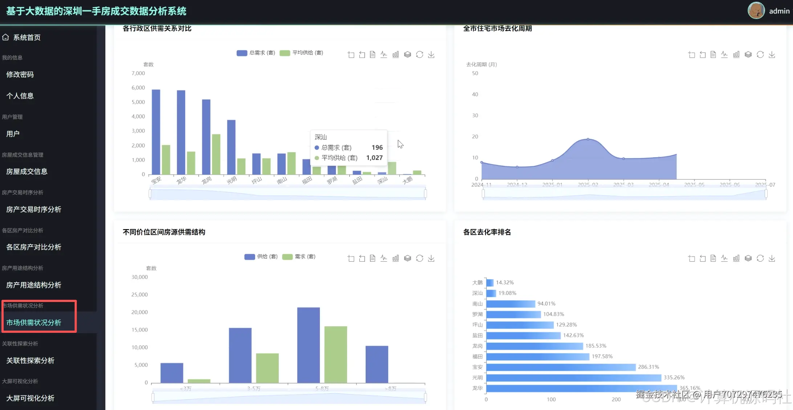The height and width of the screenshot is (410, 793).
Task: Click data zoom slider under 去化周期 chart
Action: [x=624, y=194]
